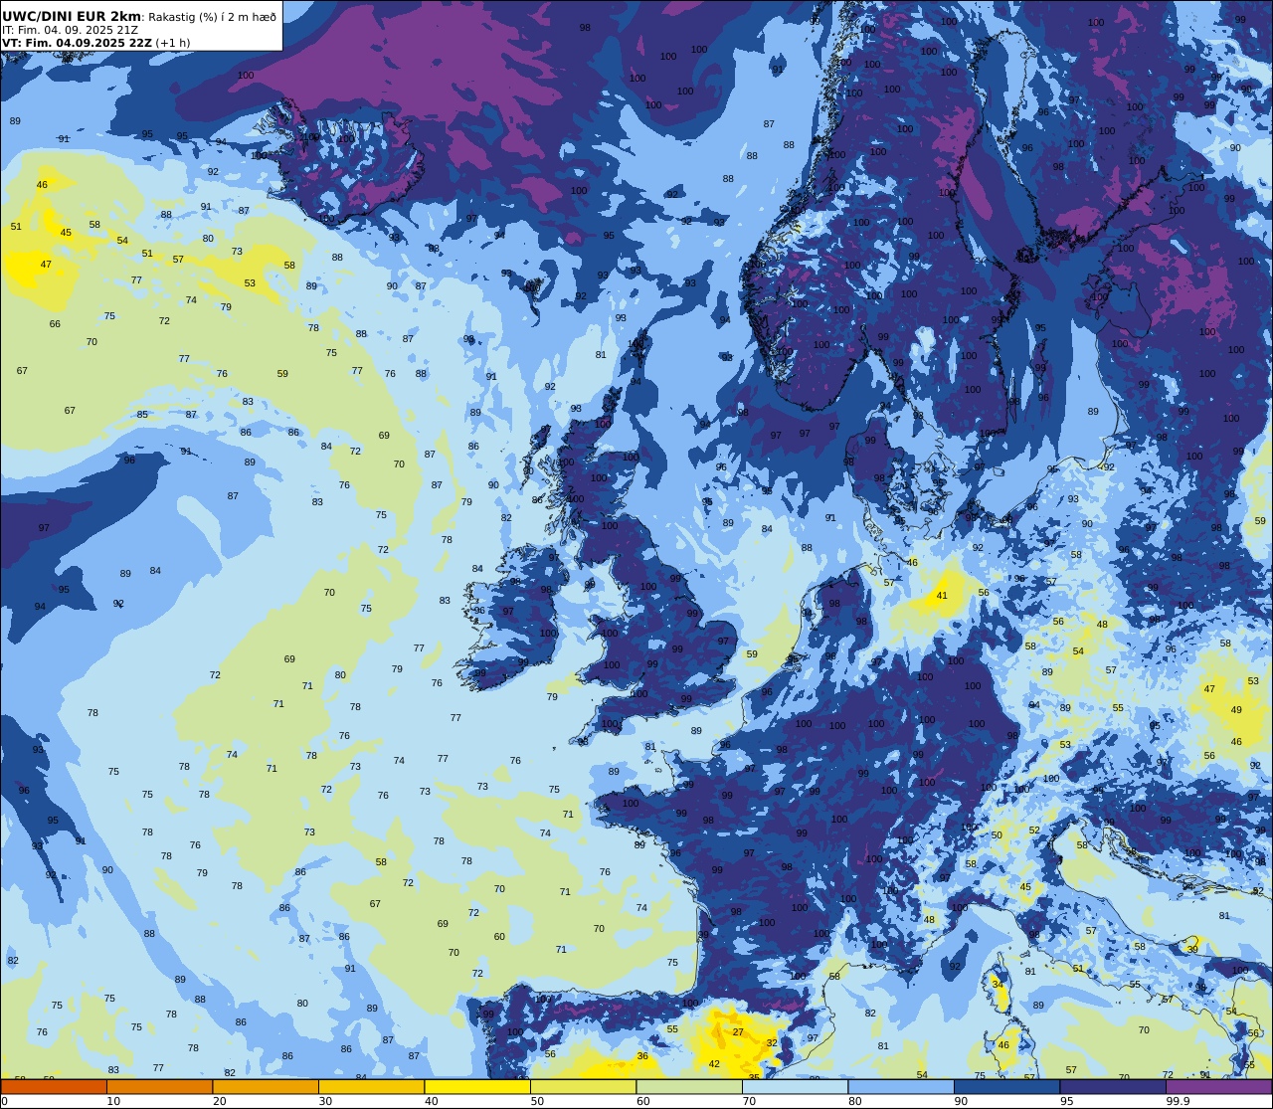Click the 50–60 pale yellow legend swatch

click(583, 1087)
